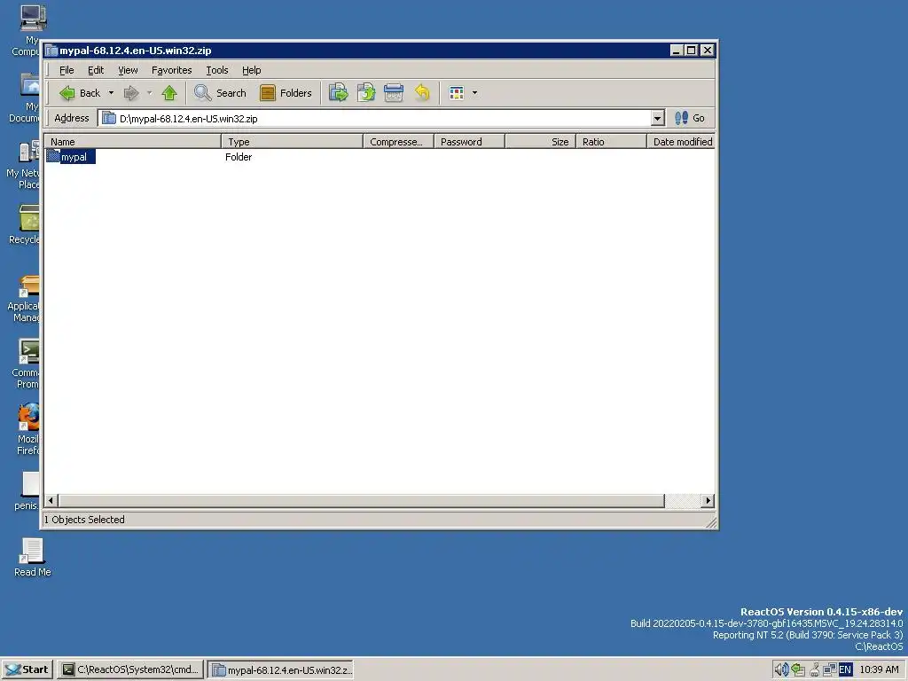
Task: Click the Copy To toolbar icon
Action: click(366, 92)
